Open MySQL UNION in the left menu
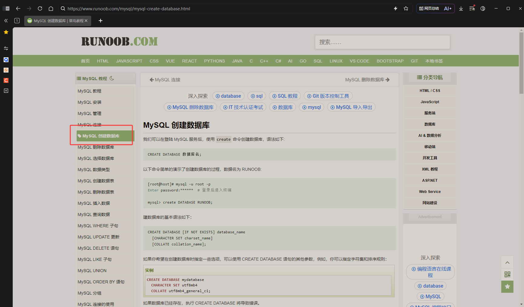The height and width of the screenshot is (307, 524). point(105,271)
